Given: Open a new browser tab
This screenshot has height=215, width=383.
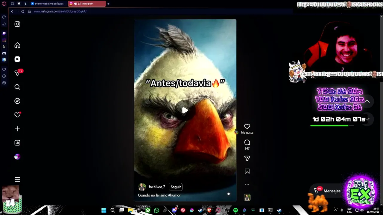Looking at the screenshot, I should 108,4.
